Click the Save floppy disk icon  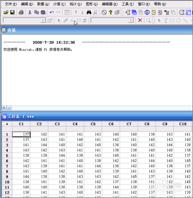12,12
